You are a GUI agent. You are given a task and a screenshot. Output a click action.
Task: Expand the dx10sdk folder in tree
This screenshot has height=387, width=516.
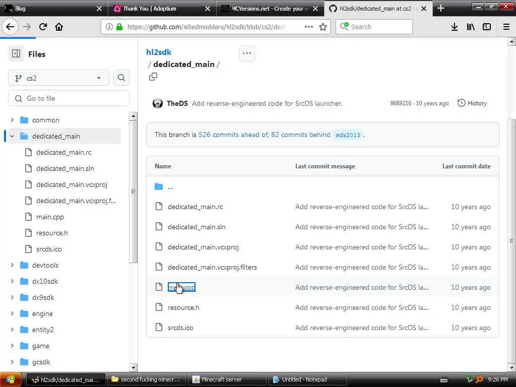coord(12,281)
